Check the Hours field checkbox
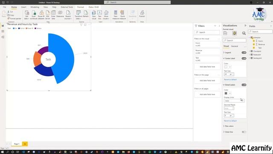Viewport: 273px width, 154px height. point(254,41)
